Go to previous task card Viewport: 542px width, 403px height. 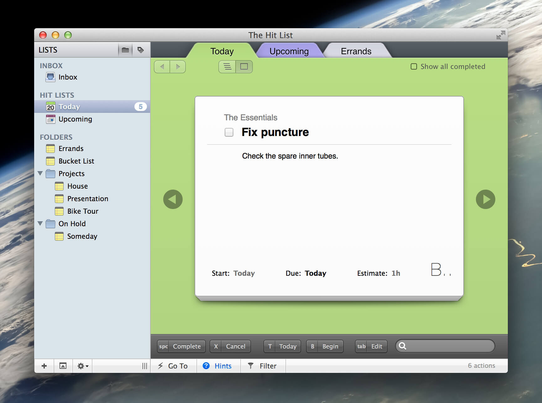click(x=173, y=199)
